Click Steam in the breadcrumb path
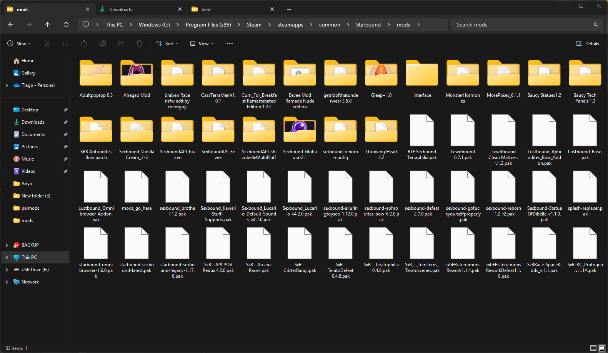 coord(254,25)
